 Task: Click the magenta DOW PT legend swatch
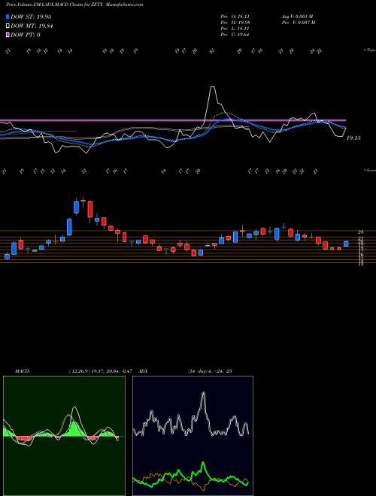tap(8, 35)
